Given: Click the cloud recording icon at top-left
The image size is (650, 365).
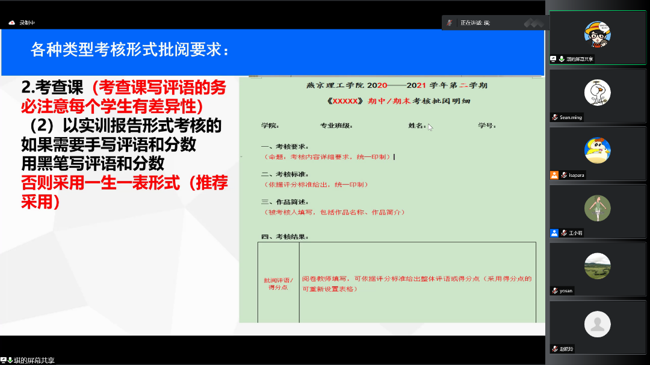Looking at the screenshot, I should pos(11,23).
